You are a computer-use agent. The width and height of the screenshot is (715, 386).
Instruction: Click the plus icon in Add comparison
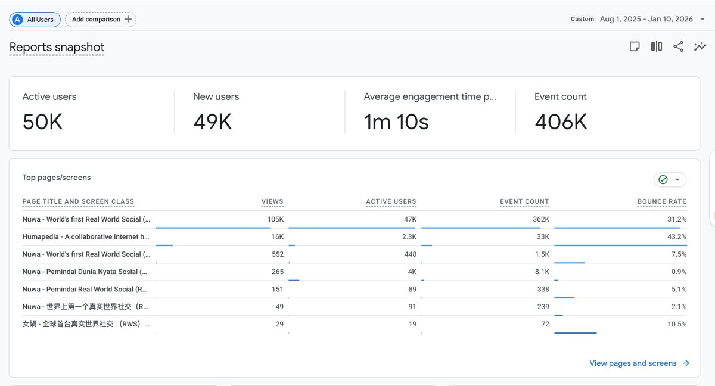pos(128,20)
